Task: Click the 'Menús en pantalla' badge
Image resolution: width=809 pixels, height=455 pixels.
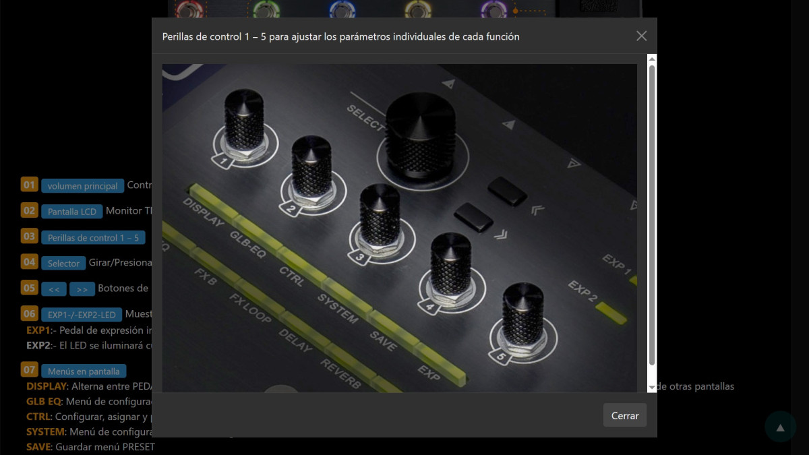Action: click(x=84, y=371)
